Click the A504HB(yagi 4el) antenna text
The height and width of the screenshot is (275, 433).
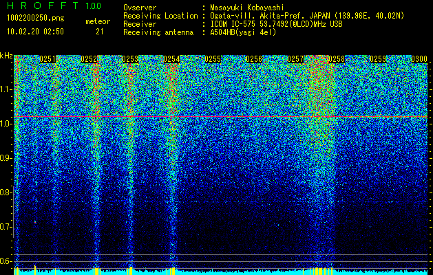click(243, 32)
